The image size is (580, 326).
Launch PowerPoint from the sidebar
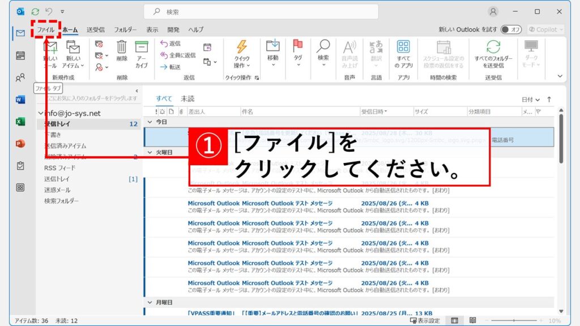[20, 143]
